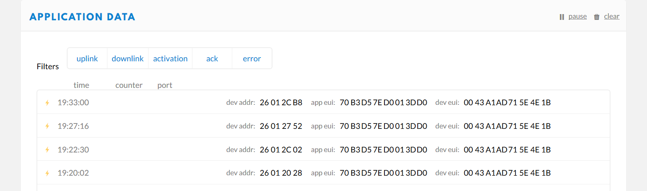Click lightning bolt icon for 19:22:30 entry

tap(47, 150)
